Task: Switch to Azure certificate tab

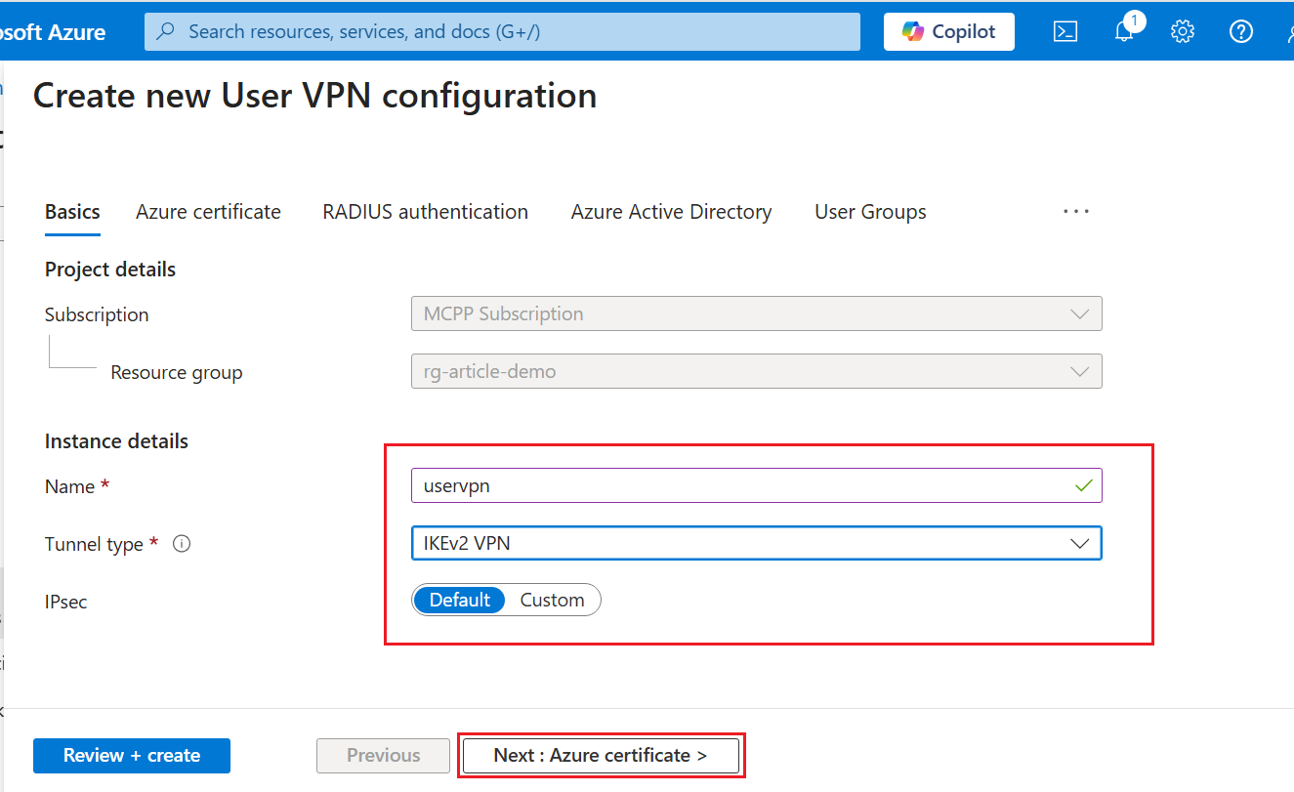Action: click(208, 212)
